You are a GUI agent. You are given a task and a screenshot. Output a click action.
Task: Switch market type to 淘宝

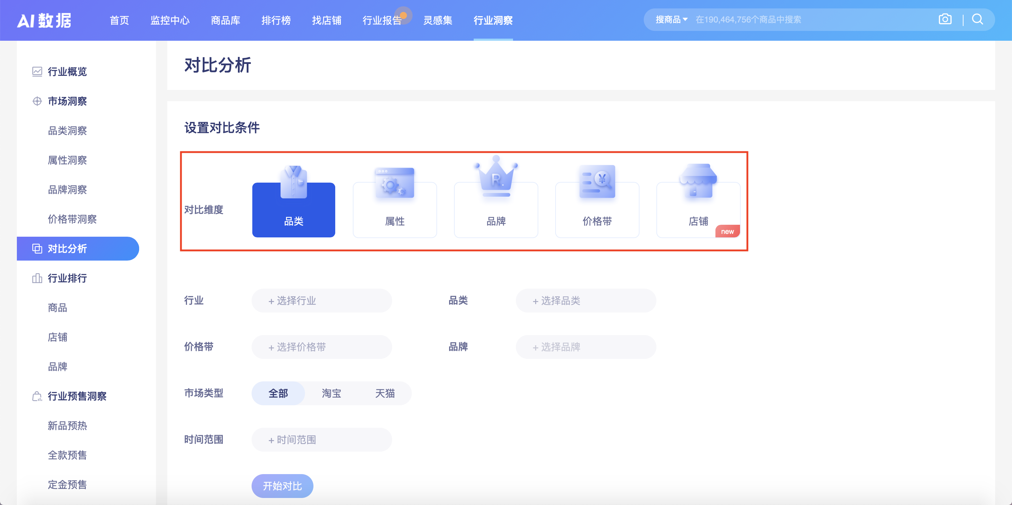(331, 393)
